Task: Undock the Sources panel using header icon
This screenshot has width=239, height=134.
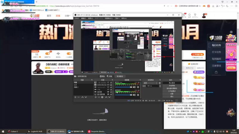Action: click(112, 80)
